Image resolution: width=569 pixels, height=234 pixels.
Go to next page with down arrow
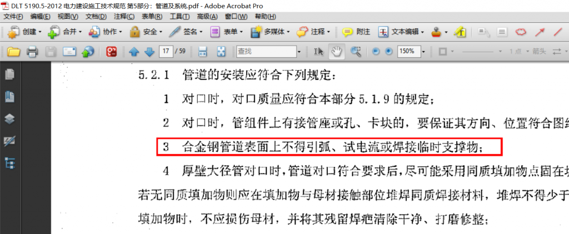[149, 52]
